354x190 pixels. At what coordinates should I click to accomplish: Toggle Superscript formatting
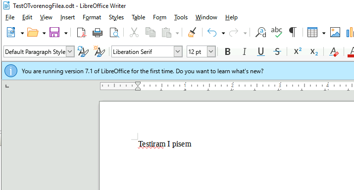(x=298, y=51)
